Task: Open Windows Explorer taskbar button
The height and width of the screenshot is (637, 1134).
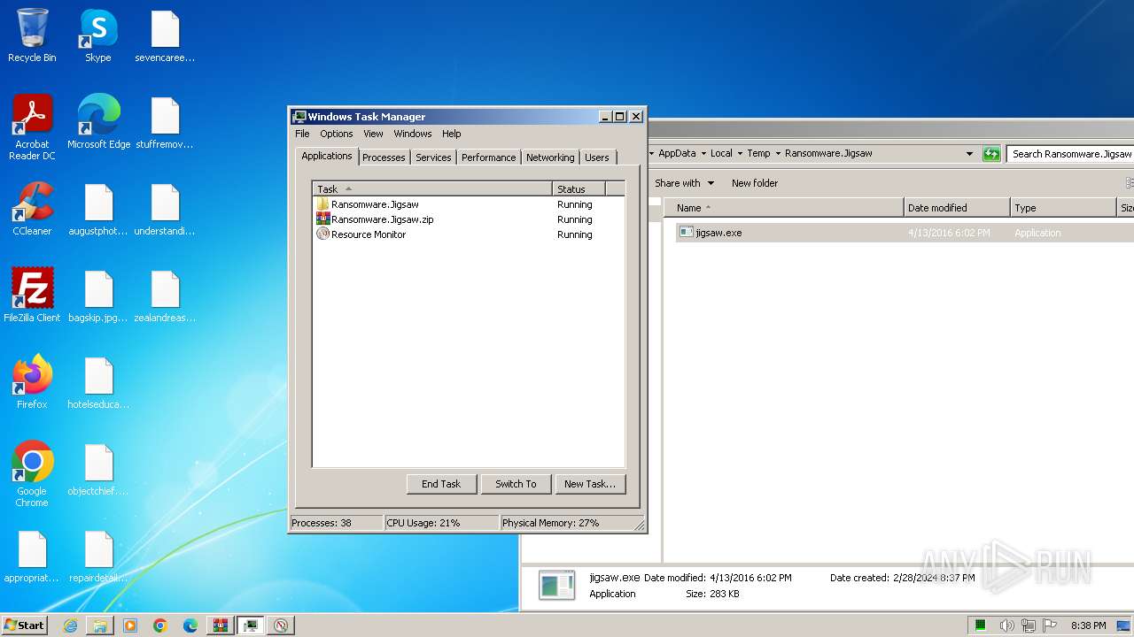Action: [100, 625]
